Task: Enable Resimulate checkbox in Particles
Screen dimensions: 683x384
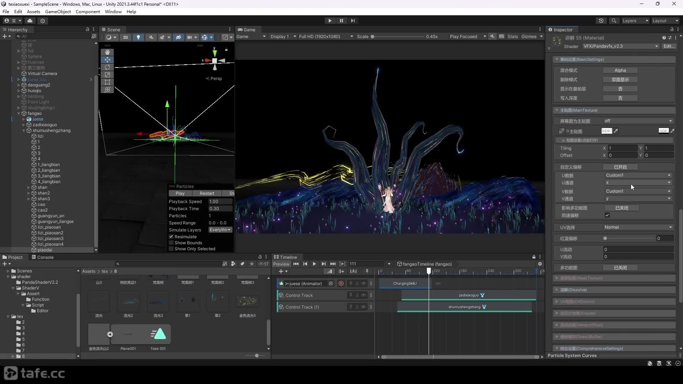Action: [x=171, y=236]
